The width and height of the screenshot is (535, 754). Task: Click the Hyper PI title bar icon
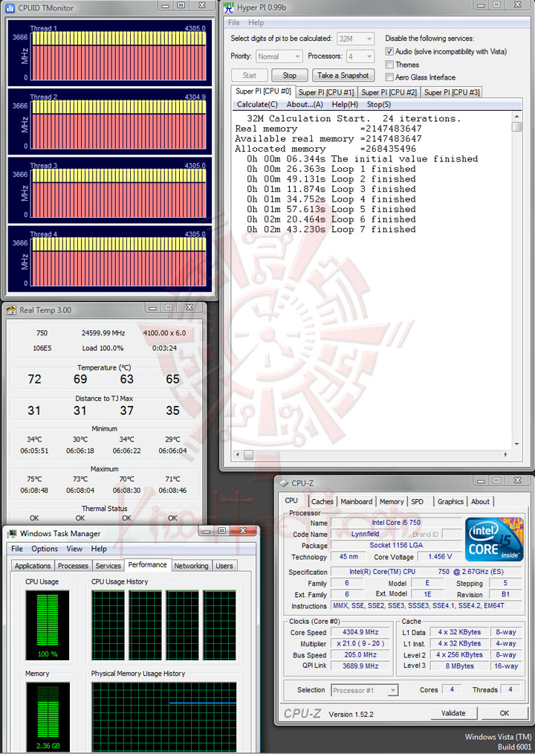pos(230,7)
